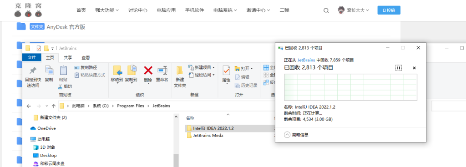
Task: Go back with the Explorer back arrow
Action: click(29, 106)
